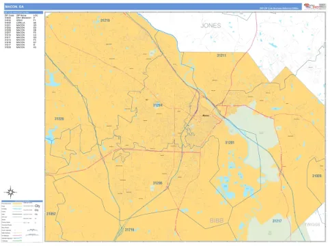Click the MACON, GA map title
Screen dimensions: 328x246
point(14,7)
